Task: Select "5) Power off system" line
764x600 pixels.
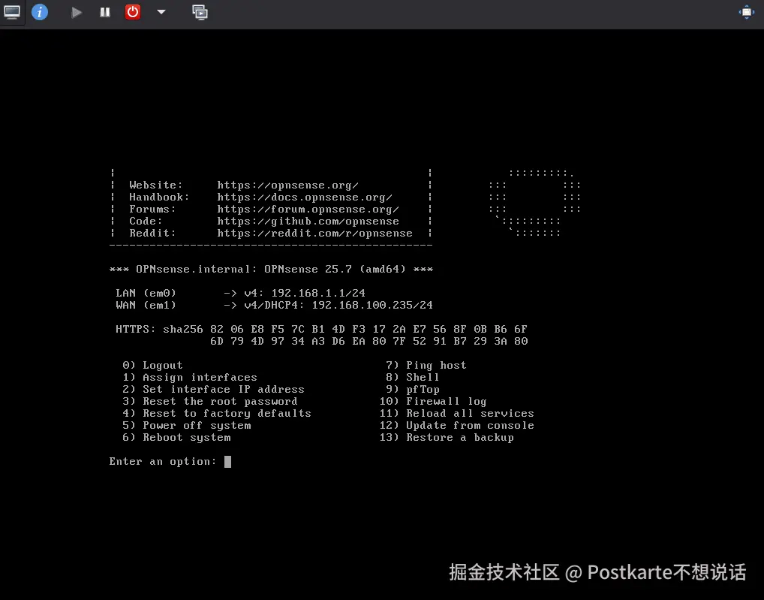Action: [187, 425]
